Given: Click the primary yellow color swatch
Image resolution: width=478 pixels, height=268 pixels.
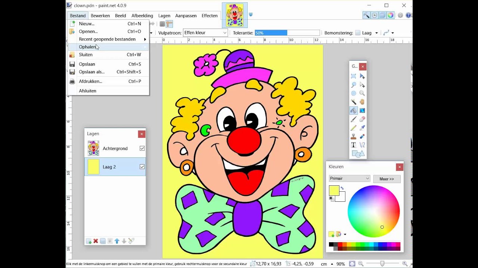Looking at the screenshot, I should pos(334,190).
